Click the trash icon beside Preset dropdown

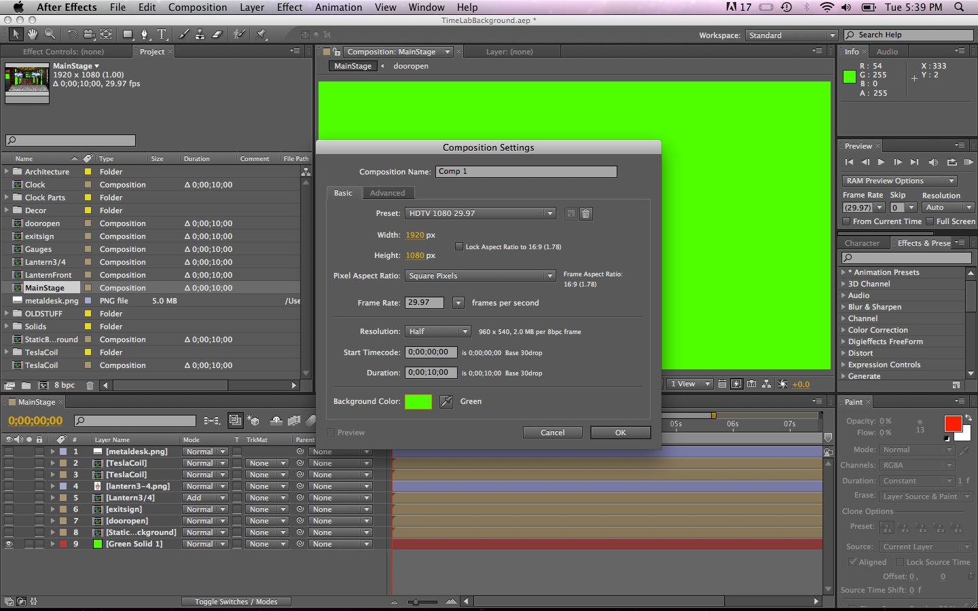[586, 214]
